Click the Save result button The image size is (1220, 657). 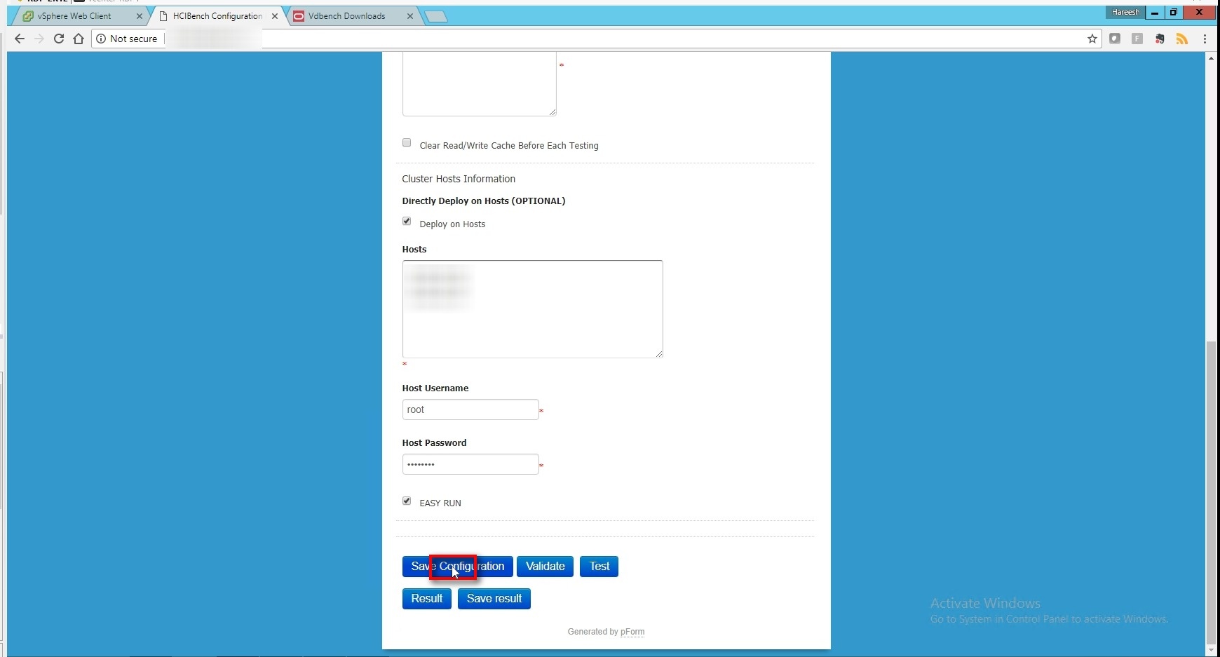pos(494,599)
